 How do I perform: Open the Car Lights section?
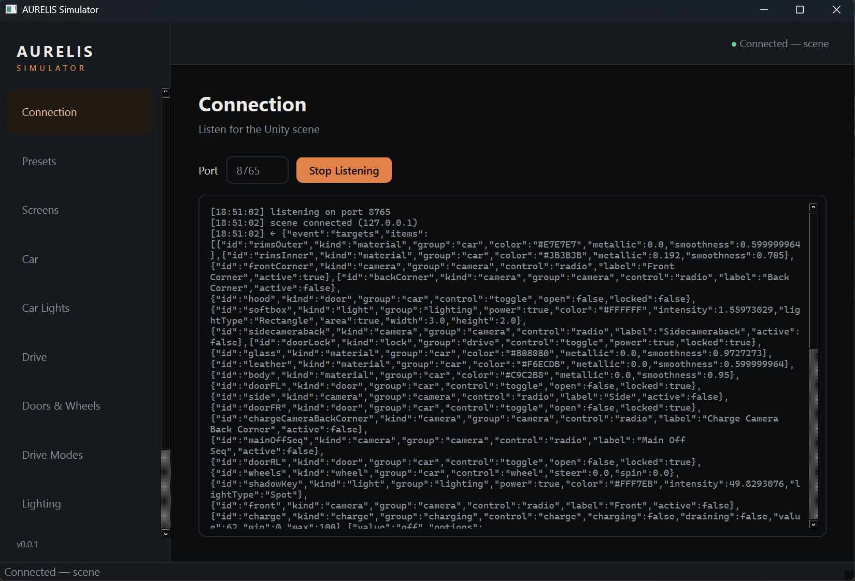[x=80, y=308]
